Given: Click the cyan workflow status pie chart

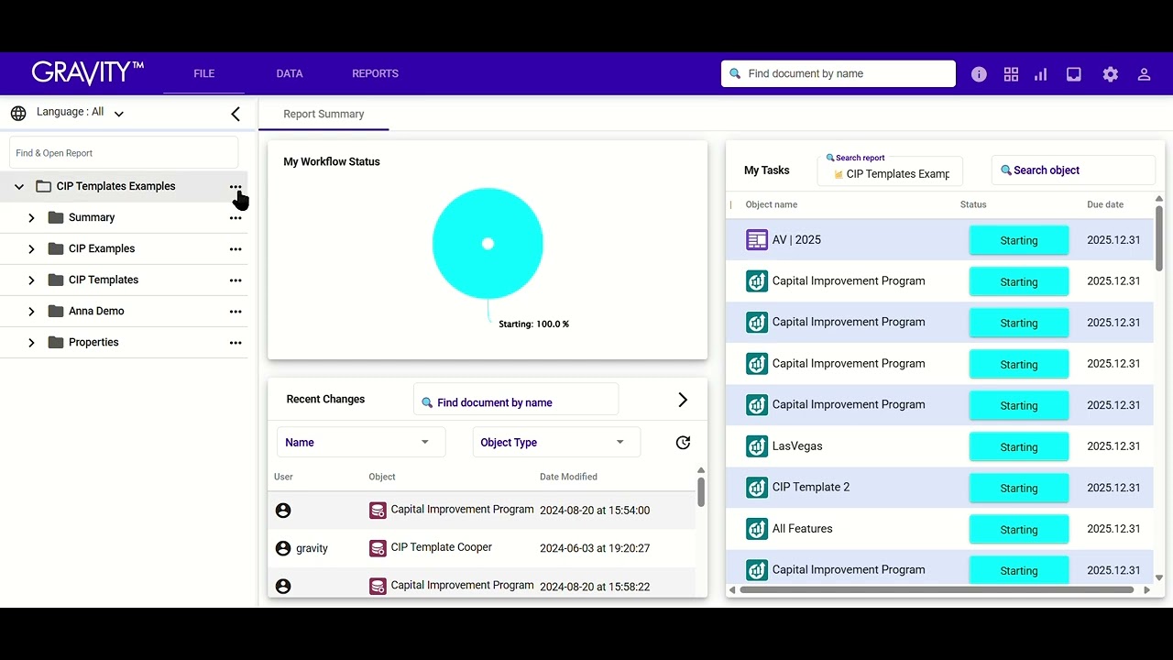Looking at the screenshot, I should (x=488, y=244).
